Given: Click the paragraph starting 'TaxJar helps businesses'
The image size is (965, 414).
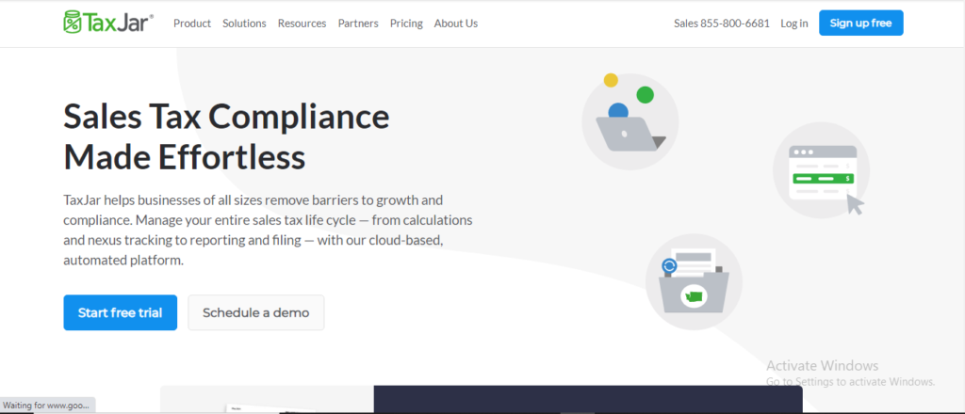Looking at the screenshot, I should point(268,231).
